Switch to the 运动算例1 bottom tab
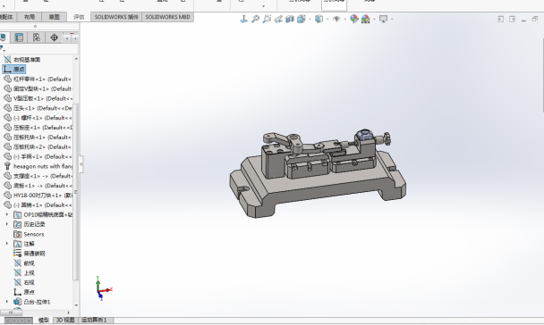The height and width of the screenshot is (325, 544). click(94, 321)
